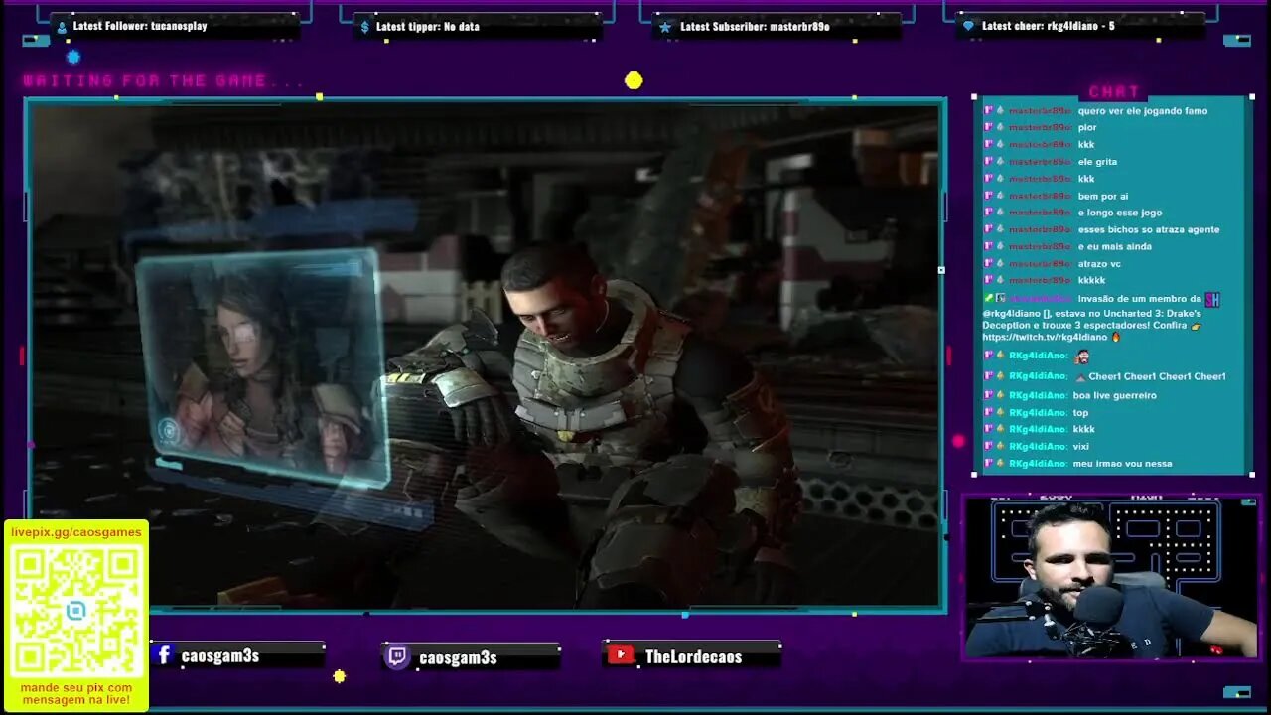Click the streamer webcam feed
The width and height of the screenshot is (1271, 715).
pos(1110,579)
